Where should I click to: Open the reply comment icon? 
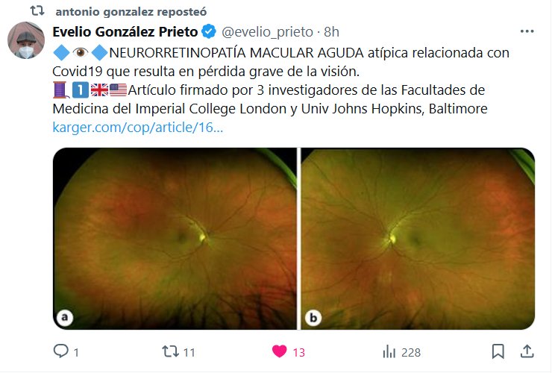tap(61, 351)
